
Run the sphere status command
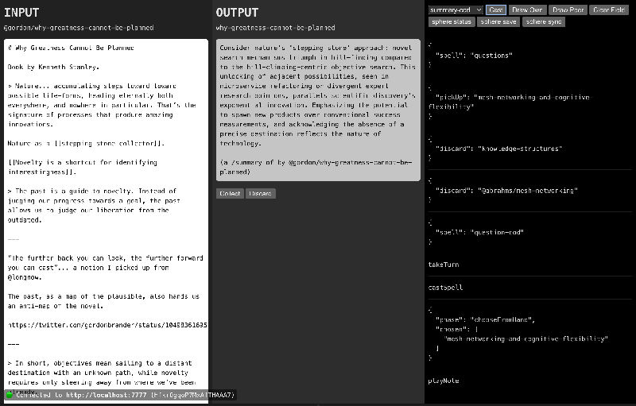[452, 21]
